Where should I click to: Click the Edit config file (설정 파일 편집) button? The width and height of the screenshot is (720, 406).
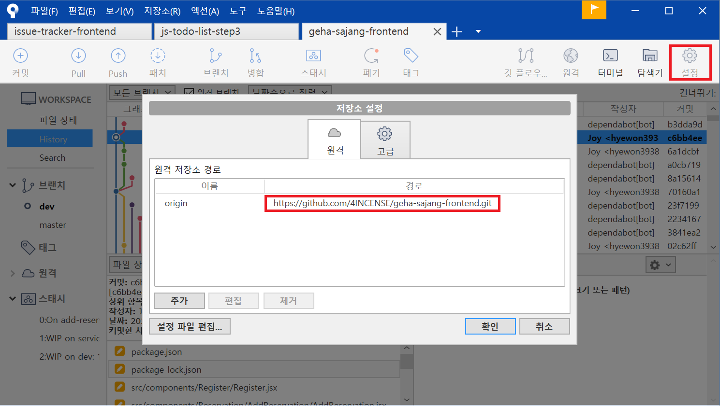coord(190,327)
